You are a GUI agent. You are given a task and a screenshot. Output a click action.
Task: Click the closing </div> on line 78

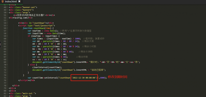(16, 86)
